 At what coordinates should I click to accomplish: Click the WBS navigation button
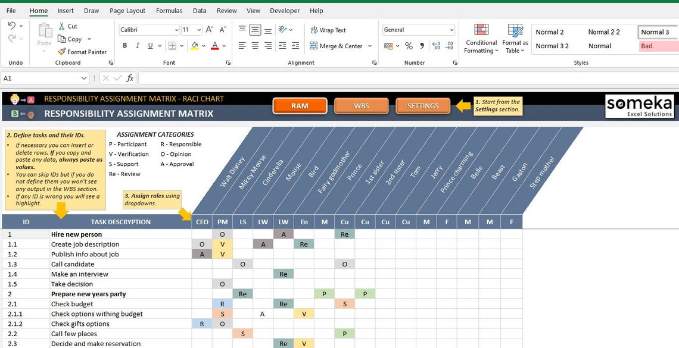[x=362, y=105]
